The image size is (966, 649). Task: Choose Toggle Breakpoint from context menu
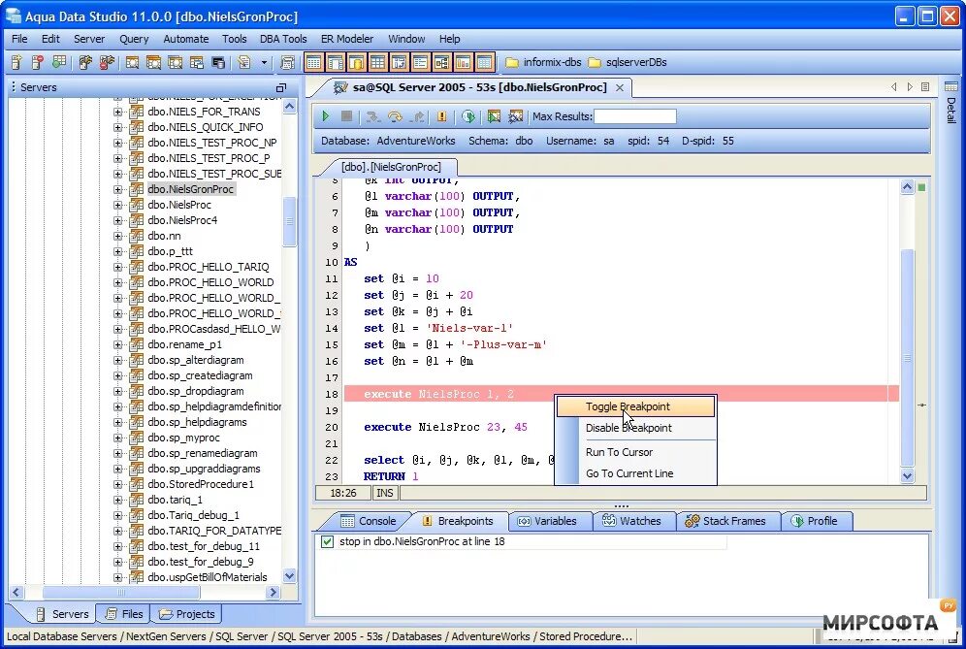point(636,406)
